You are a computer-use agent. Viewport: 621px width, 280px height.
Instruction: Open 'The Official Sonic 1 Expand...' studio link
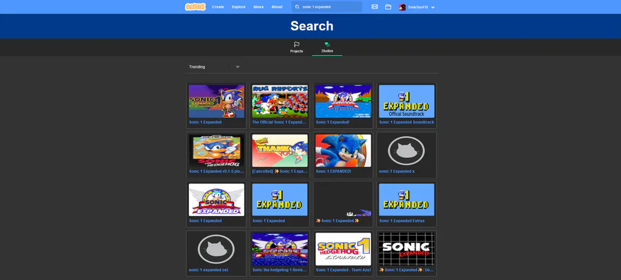click(279, 122)
